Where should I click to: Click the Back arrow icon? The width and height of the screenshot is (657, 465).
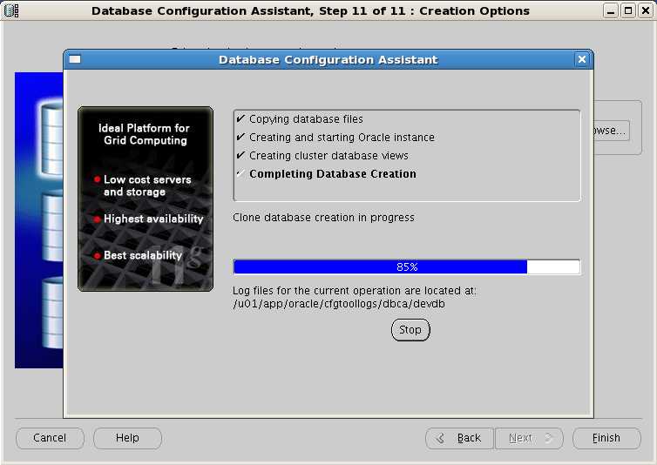[439, 438]
